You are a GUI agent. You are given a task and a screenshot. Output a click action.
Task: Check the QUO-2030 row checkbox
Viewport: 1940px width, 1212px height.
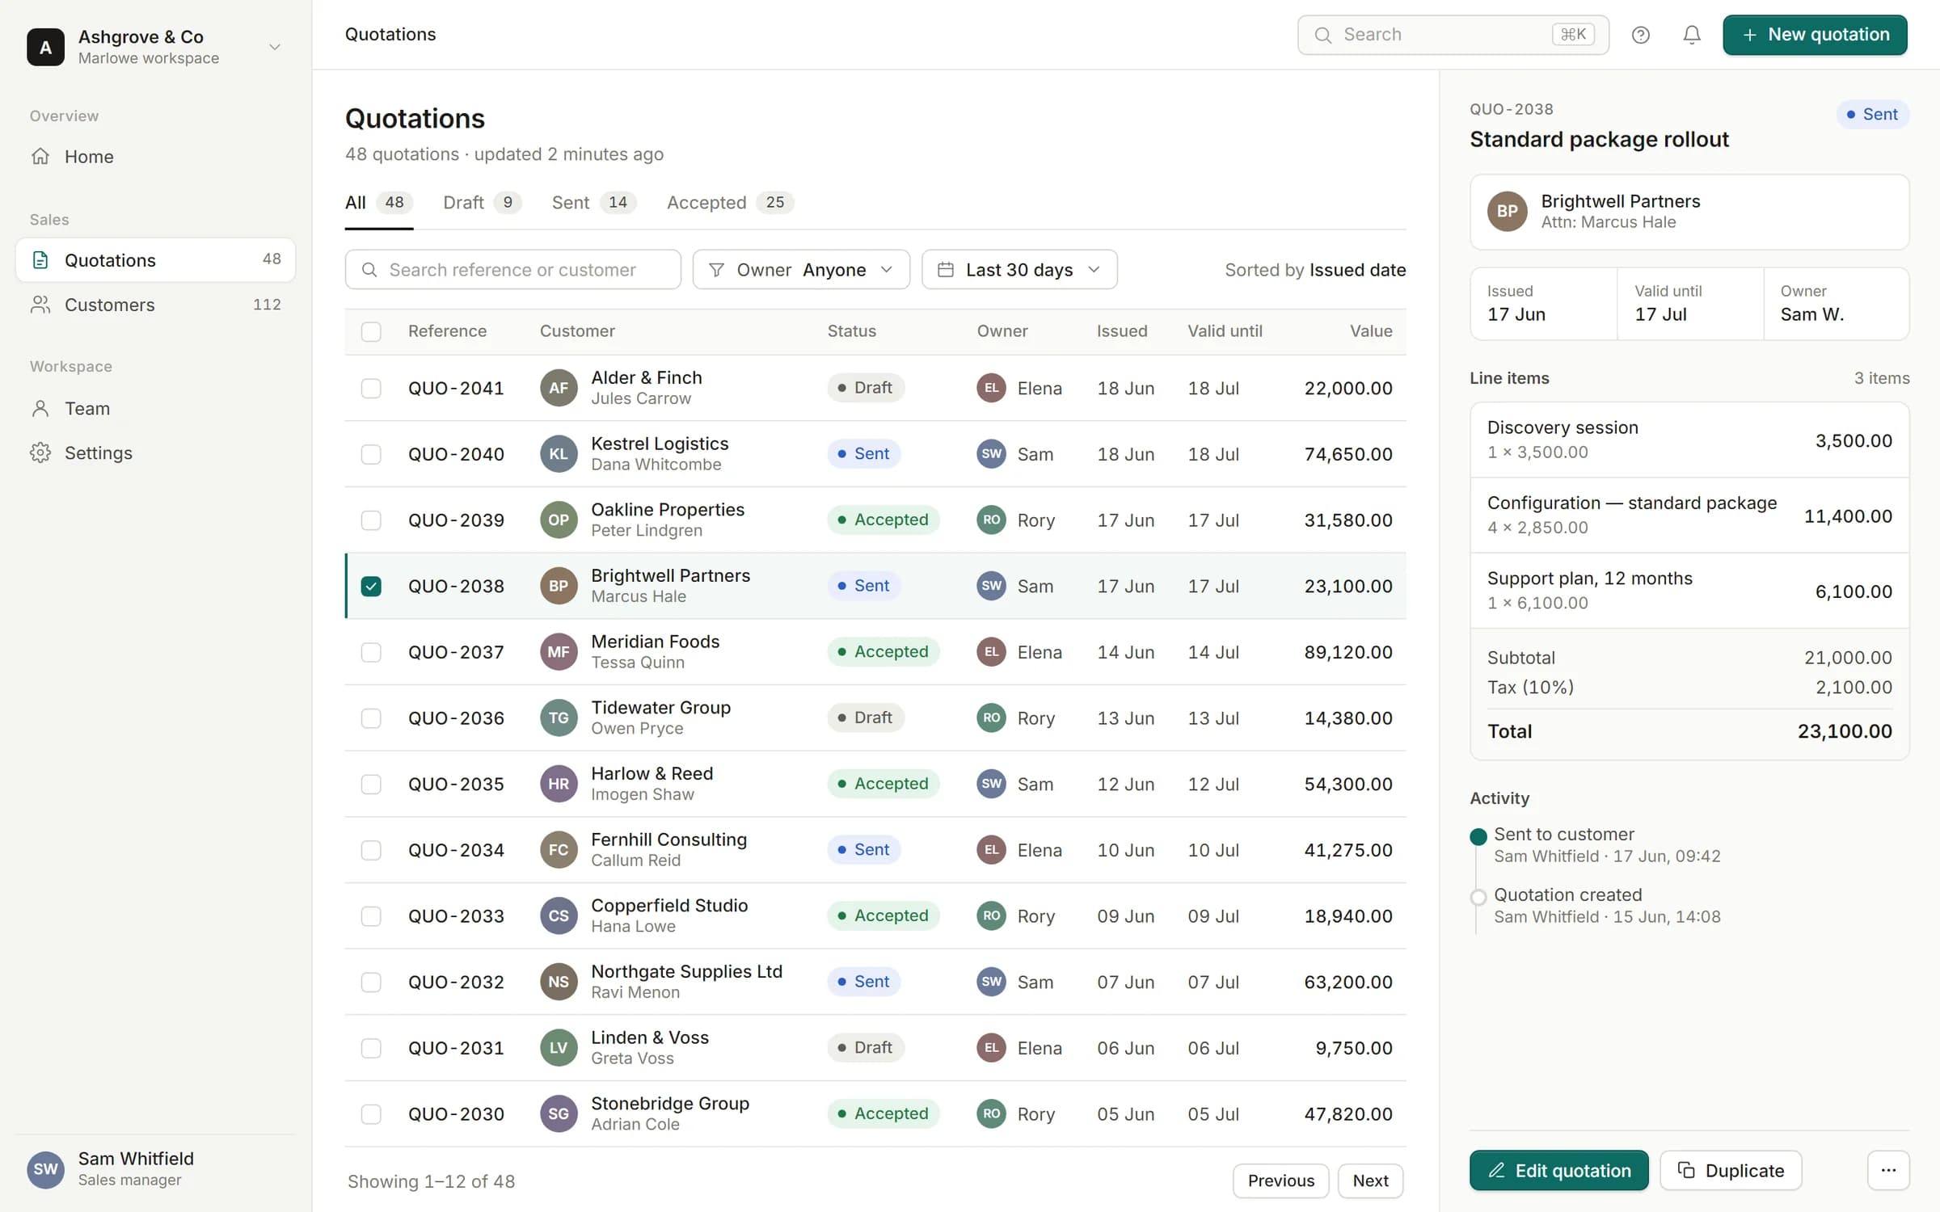[371, 1113]
